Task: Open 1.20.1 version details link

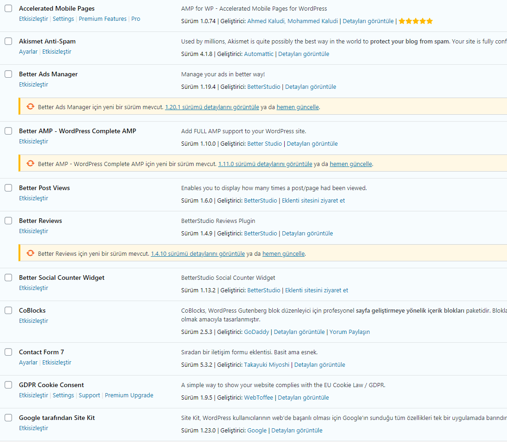Action: click(x=212, y=107)
